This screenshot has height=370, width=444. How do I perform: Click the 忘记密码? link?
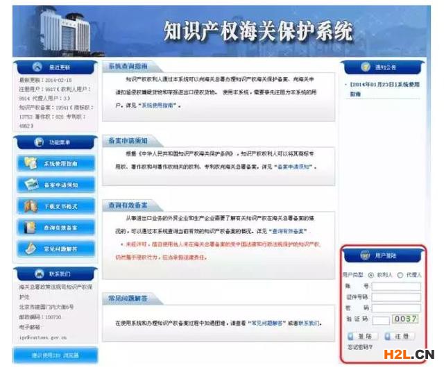tap(360, 347)
